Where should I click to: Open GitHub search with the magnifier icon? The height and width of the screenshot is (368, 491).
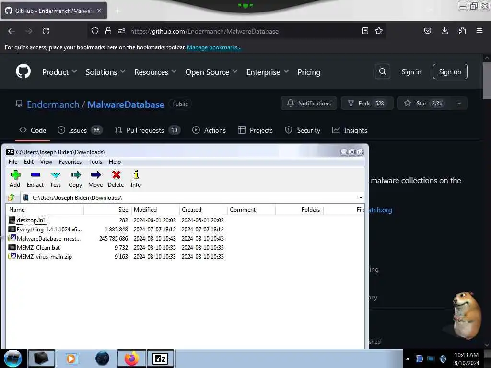382,72
